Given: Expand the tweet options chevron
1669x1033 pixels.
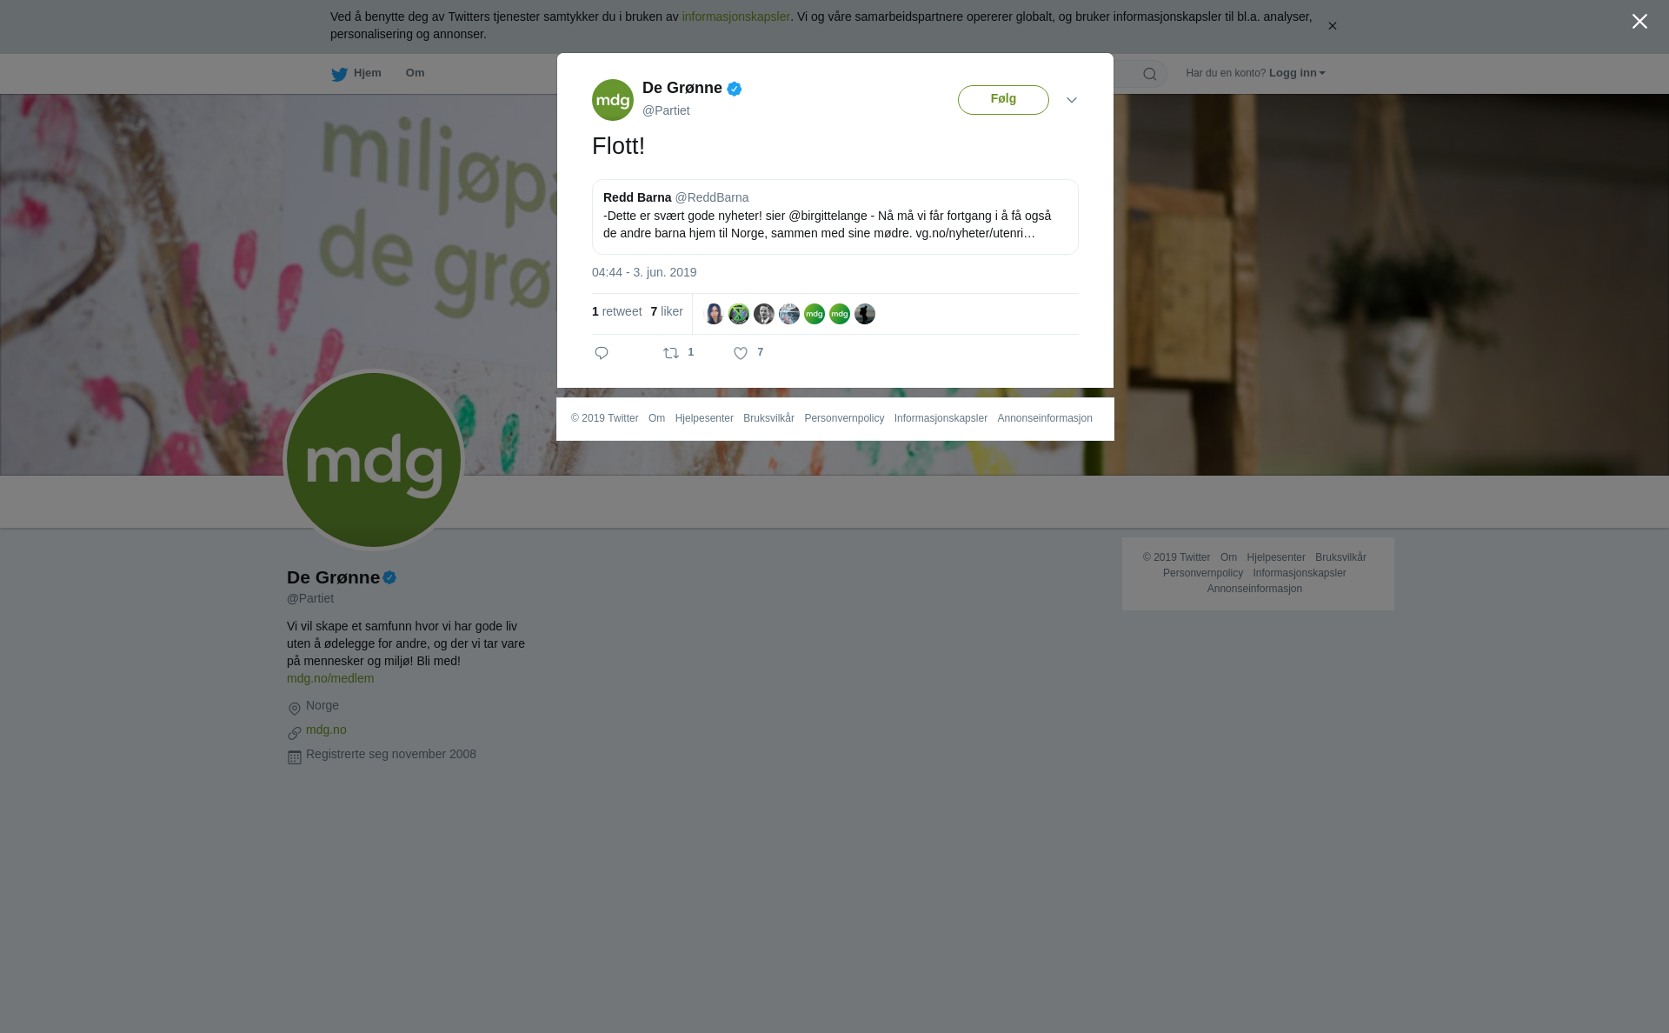Looking at the screenshot, I should tap(1072, 100).
